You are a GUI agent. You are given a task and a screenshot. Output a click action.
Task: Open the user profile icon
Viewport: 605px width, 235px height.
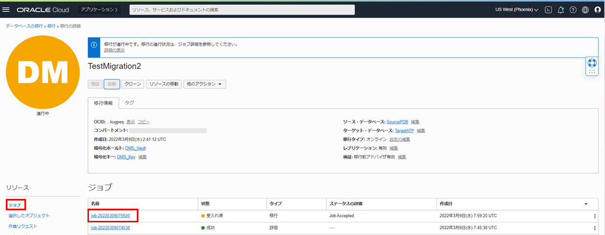point(597,10)
